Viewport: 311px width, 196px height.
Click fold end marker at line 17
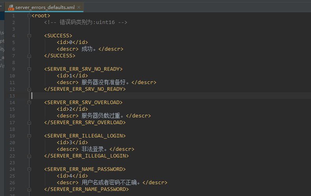point(29,123)
